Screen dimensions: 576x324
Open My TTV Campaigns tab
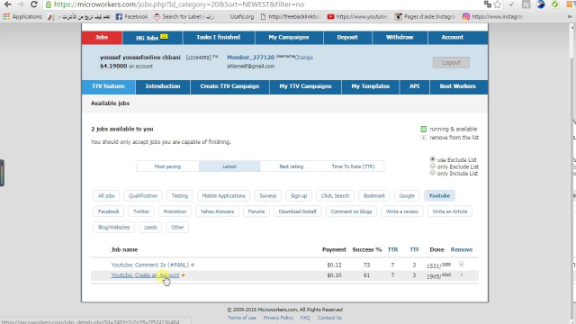click(x=305, y=86)
